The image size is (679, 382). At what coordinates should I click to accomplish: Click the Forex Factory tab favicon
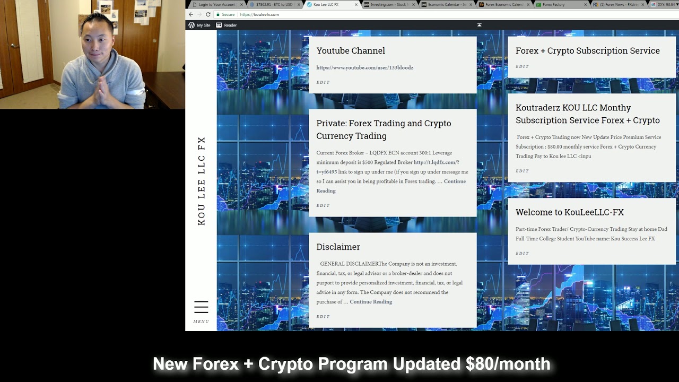[538, 4]
